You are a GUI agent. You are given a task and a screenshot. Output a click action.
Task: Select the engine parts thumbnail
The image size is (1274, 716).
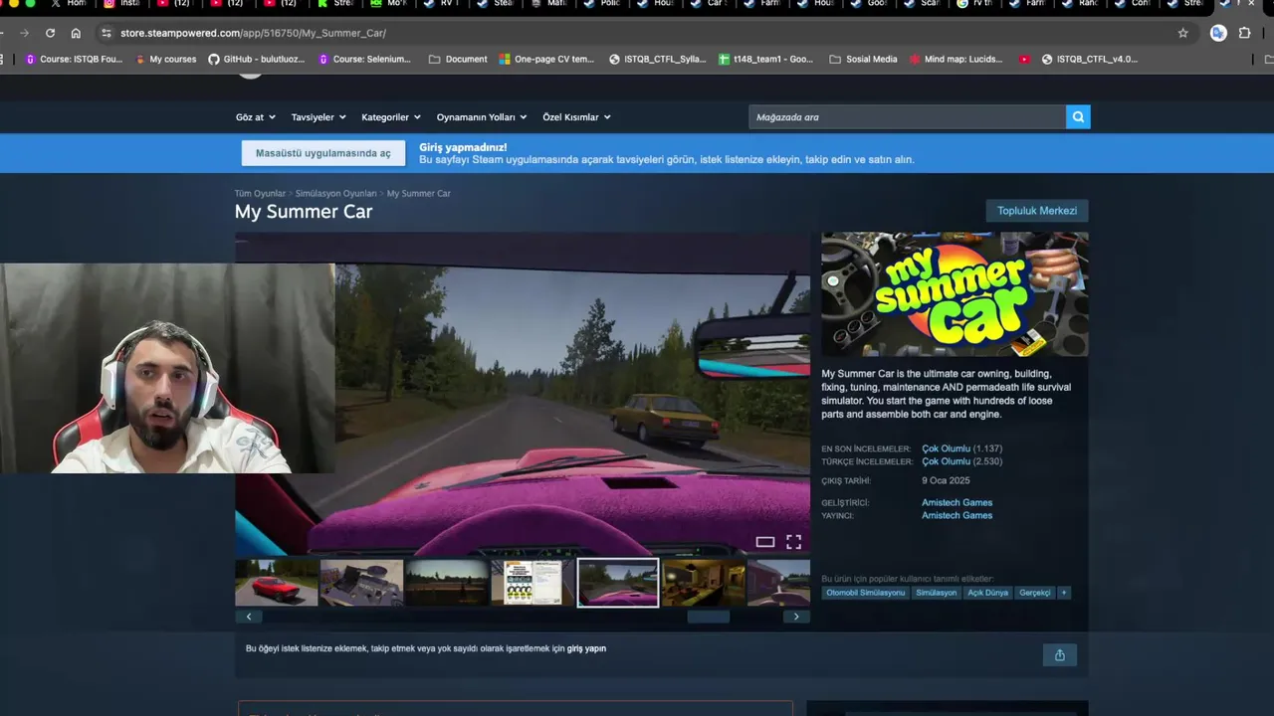pyautogui.click(x=362, y=583)
